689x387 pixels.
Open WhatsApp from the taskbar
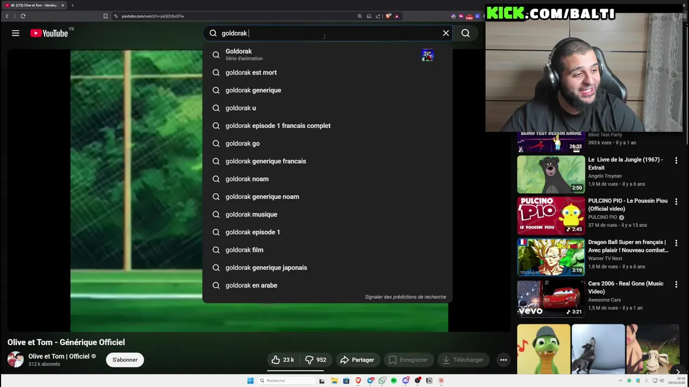pyautogui.click(x=382, y=381)
